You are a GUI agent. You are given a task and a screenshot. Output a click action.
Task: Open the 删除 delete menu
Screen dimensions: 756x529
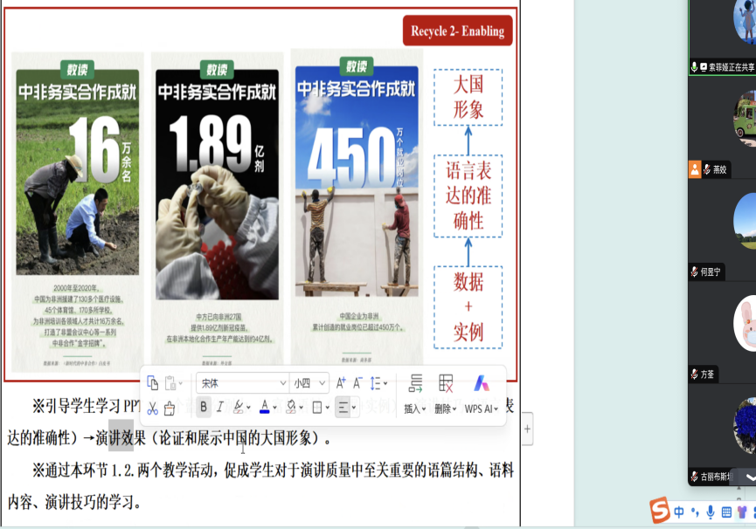pos(445,409)
